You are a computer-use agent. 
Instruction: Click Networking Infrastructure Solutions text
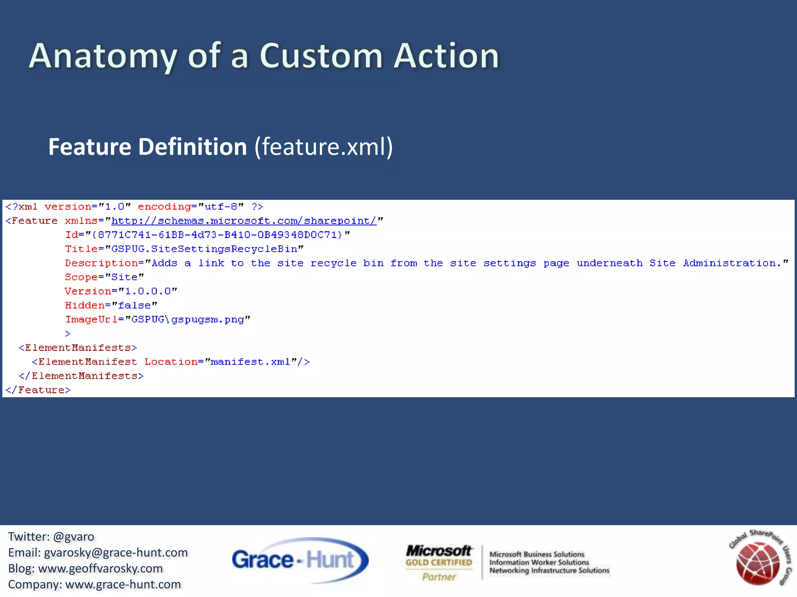[x=549, y=571]
